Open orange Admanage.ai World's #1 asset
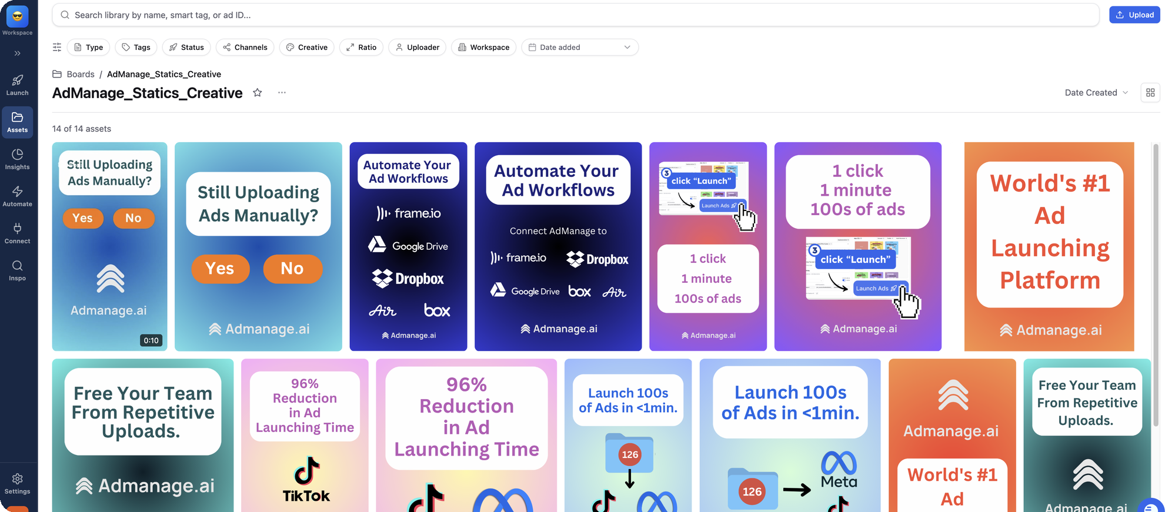Image resolution: width=1175 pixels, height=512 pixels. coord(952,435)
